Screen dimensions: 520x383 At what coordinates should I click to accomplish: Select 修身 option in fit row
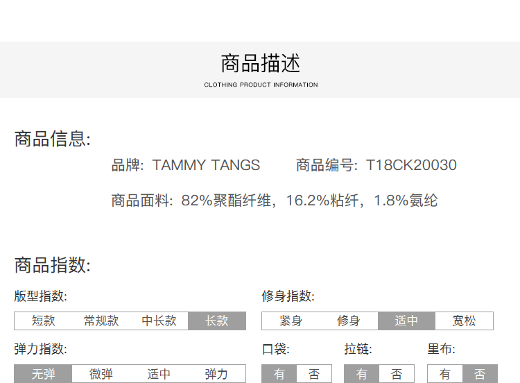point(349,321)
